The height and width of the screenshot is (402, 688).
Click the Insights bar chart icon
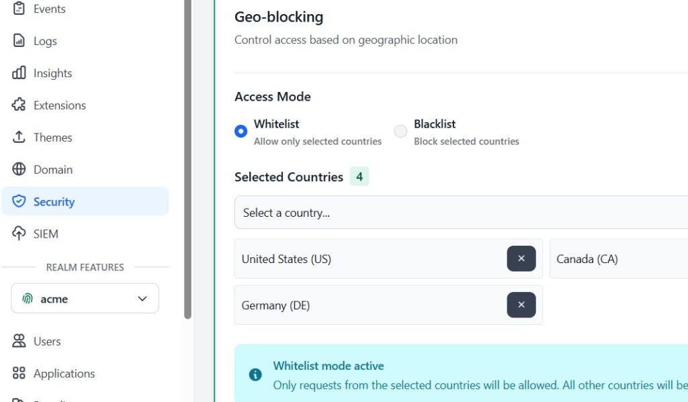pos(19,73)
